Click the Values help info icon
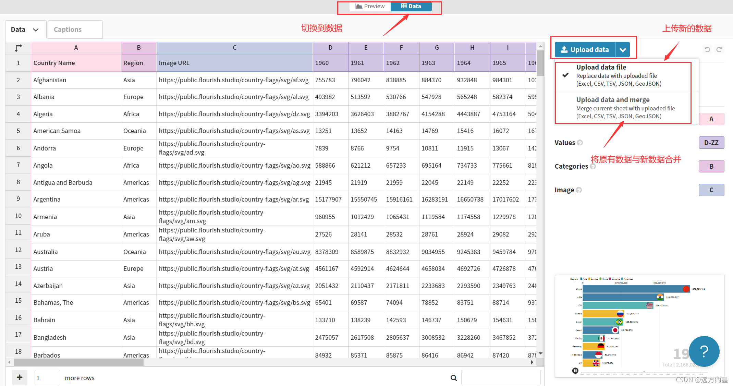The height and width of the screenshot is (386, 733). point(580,143)
